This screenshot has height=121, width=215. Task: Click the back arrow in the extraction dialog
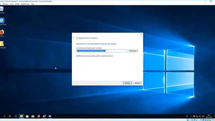[74, 38]
